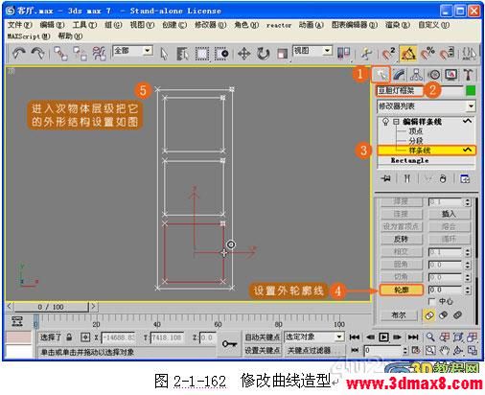Click the time slider 0 / 100
The height and width of the screenshot is (395, 485).
(x=51, y=307)
